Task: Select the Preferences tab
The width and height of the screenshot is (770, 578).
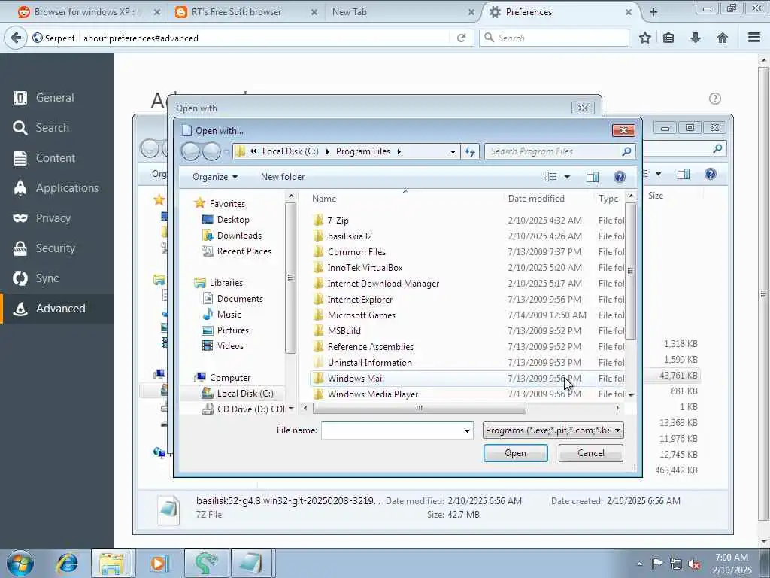Action: pos(559,12)
